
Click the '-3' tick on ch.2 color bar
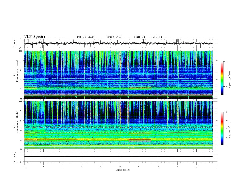point(226,112)
